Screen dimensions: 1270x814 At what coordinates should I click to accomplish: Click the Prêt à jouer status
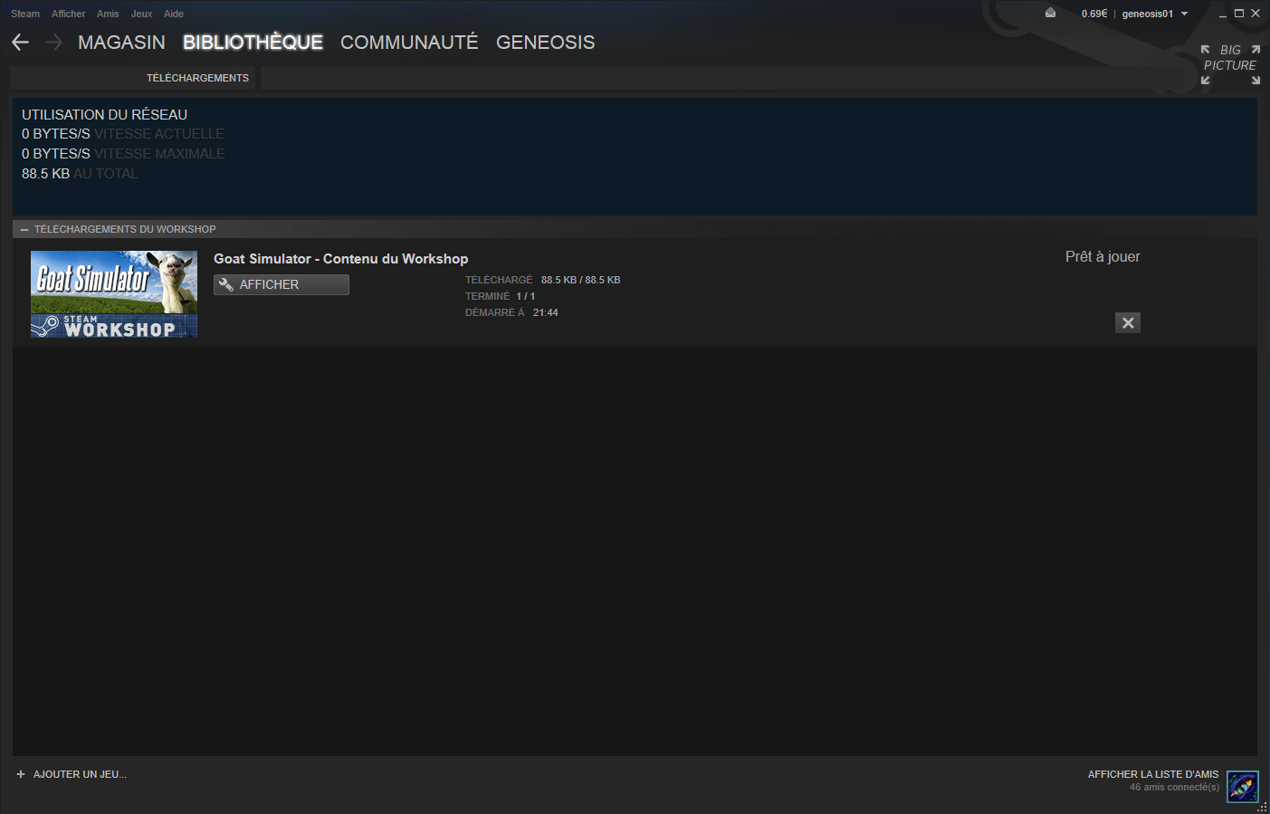coord(1103,257)
